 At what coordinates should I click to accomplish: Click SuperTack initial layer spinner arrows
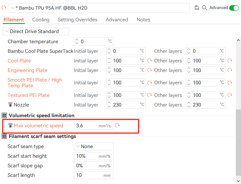point(109,51)
